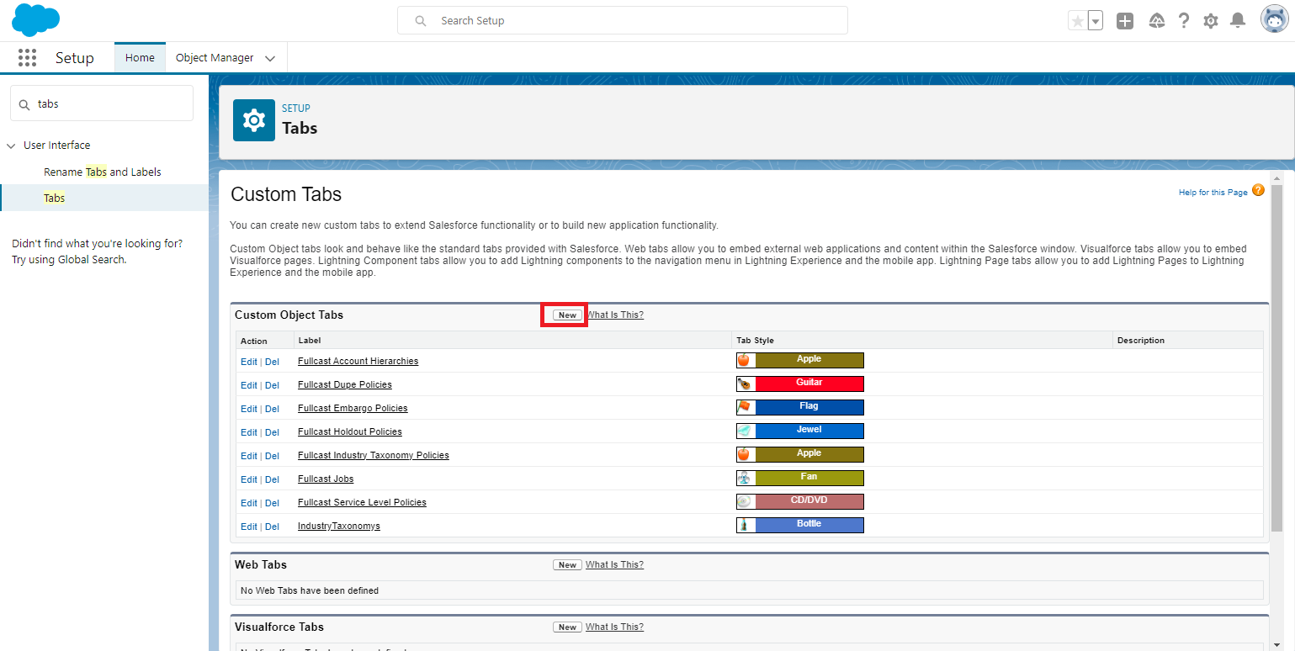Click New in Custom Object Tabs section
1295x651 pixels.
click(x=567, y=315)
